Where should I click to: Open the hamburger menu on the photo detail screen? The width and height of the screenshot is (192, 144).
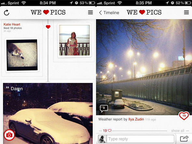pos(186,12)
